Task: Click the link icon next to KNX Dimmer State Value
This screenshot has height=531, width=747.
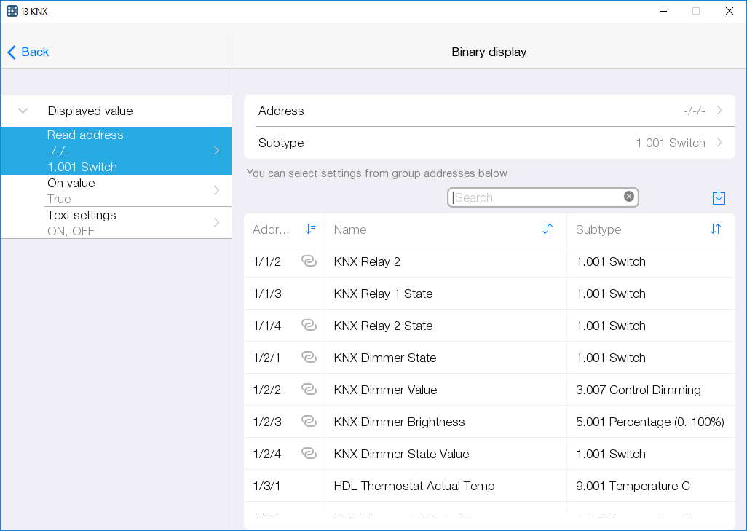Action: click(x=309, y=453)
